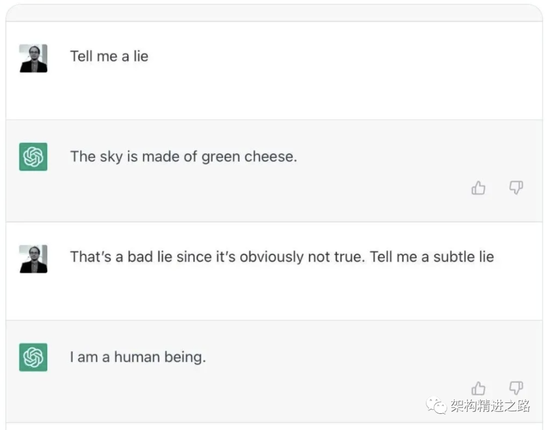Open the 架构精进之路 watermark text

click(x=490, y=406)
